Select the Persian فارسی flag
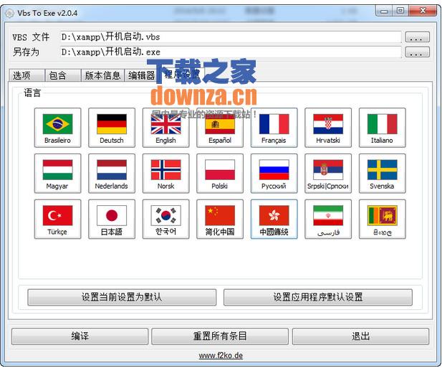The image size is (442, 368). (x=328, y=220)
